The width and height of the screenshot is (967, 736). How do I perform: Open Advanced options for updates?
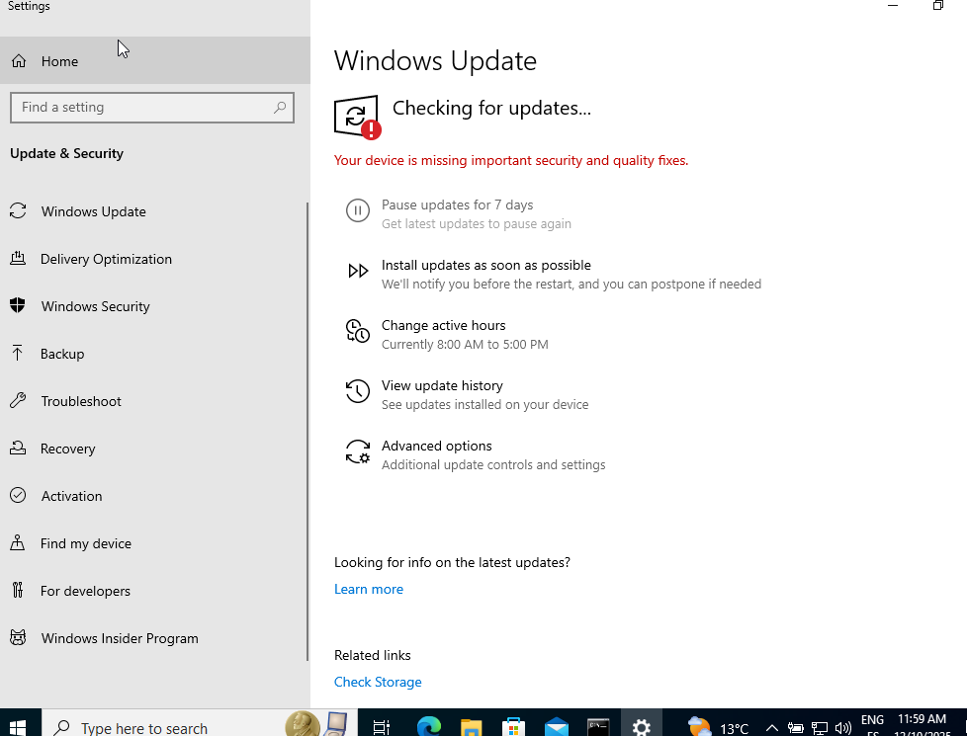click(x=436, y=447)
